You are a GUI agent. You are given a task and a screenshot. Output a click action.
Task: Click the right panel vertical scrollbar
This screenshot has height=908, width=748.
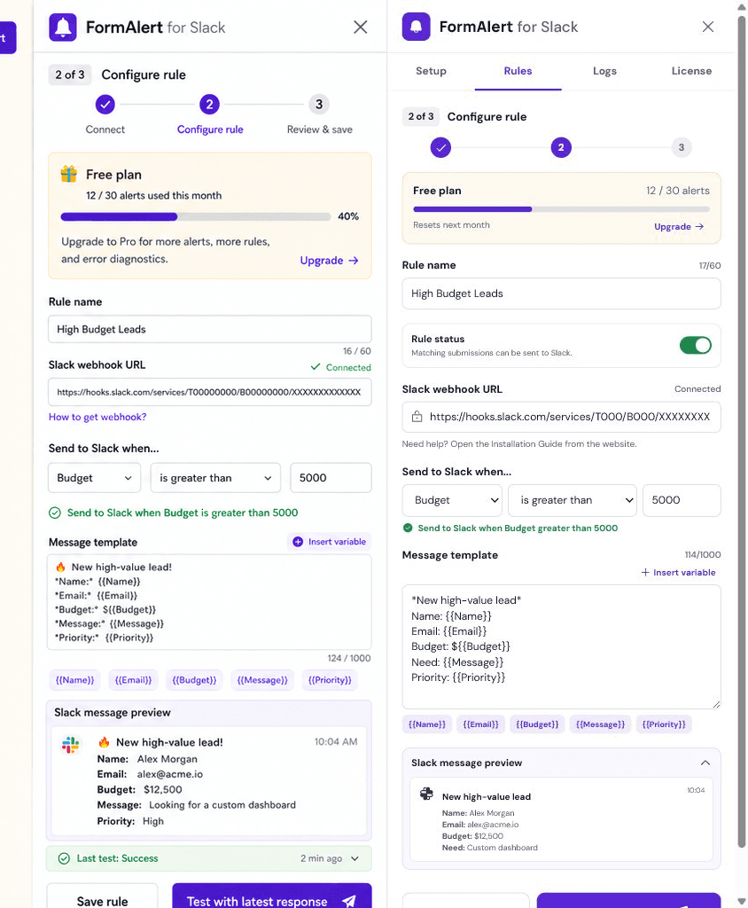[x=742, y=432]
